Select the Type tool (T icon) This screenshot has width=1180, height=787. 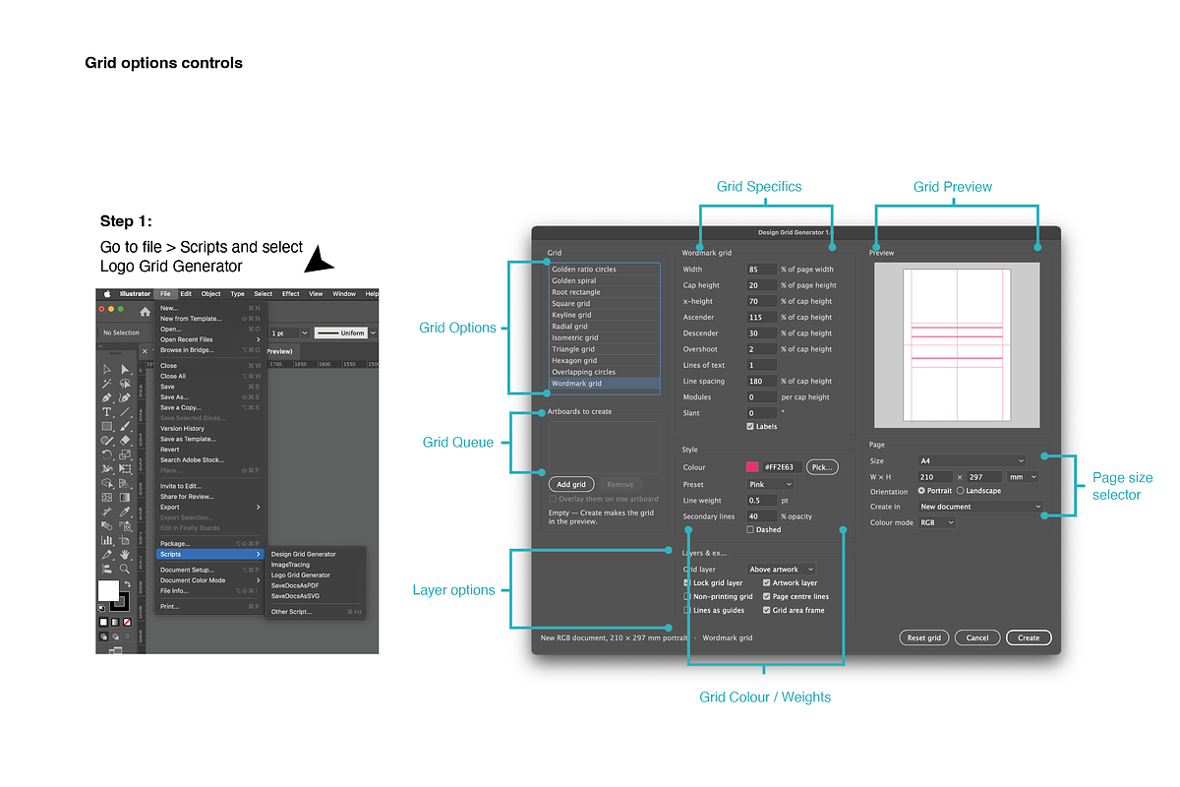click(107, 411)
